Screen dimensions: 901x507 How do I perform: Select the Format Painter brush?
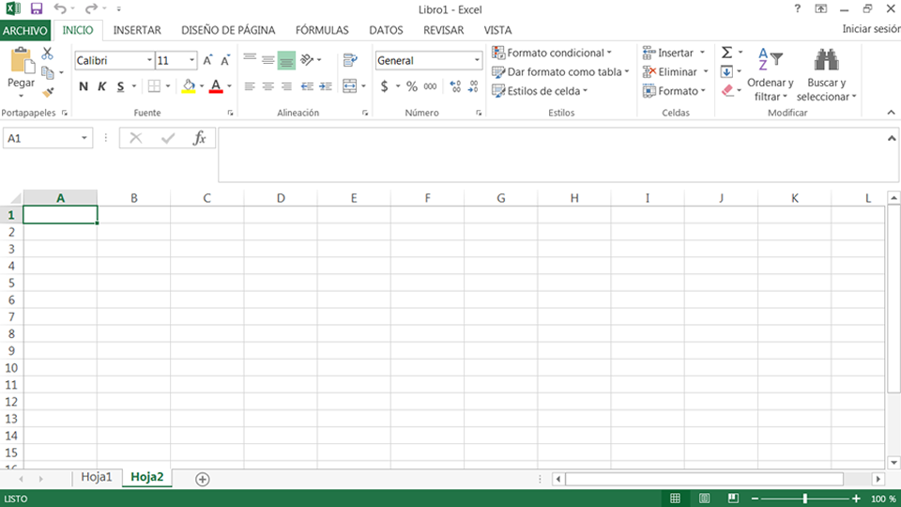coord(48,91)
